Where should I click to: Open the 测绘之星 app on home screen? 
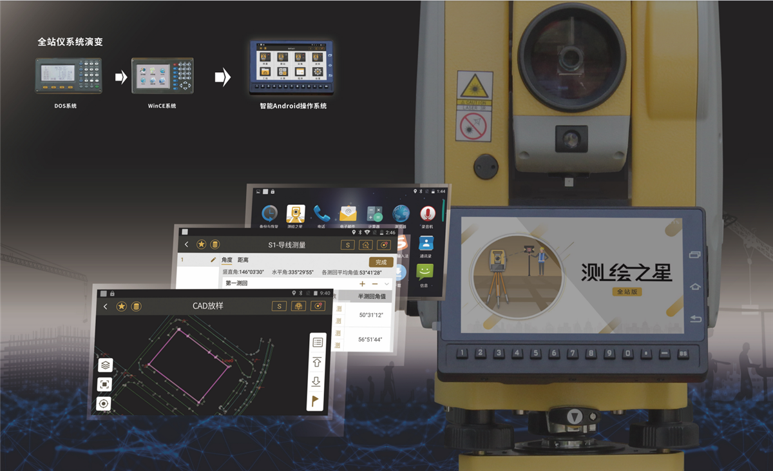point(296,213)
